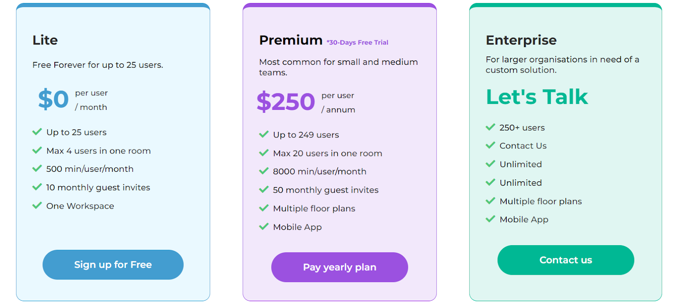Image resolution: width=679 pixels, height=302 pixels.
Task: Click checkmark next to 50 monthly guest invites
Action: (264, 190)
